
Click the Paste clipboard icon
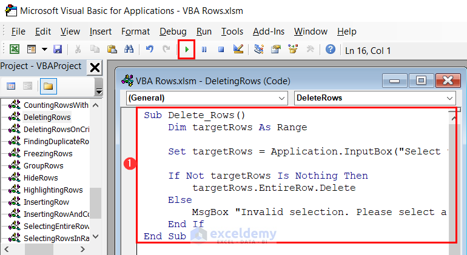pos(112,49)
